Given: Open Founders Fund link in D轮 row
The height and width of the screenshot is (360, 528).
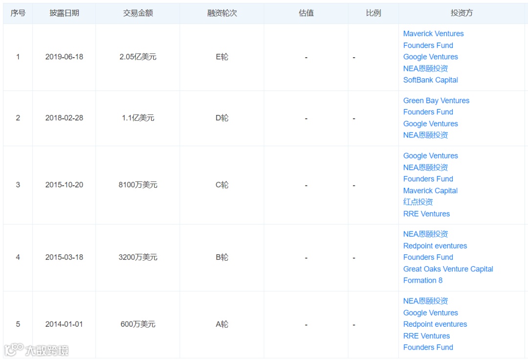Looking at the screenshot, I should tap(428, 112).
